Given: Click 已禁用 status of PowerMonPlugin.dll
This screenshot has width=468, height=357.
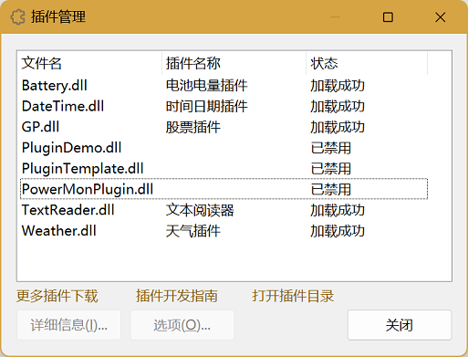Looking at the screenshot, I should click(x=331, y=189).
